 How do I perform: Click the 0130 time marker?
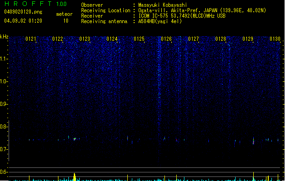(275, 39)
